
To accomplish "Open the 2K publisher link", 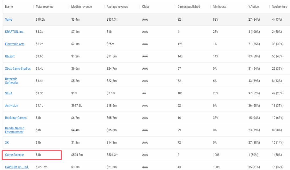I will (7, 142).
